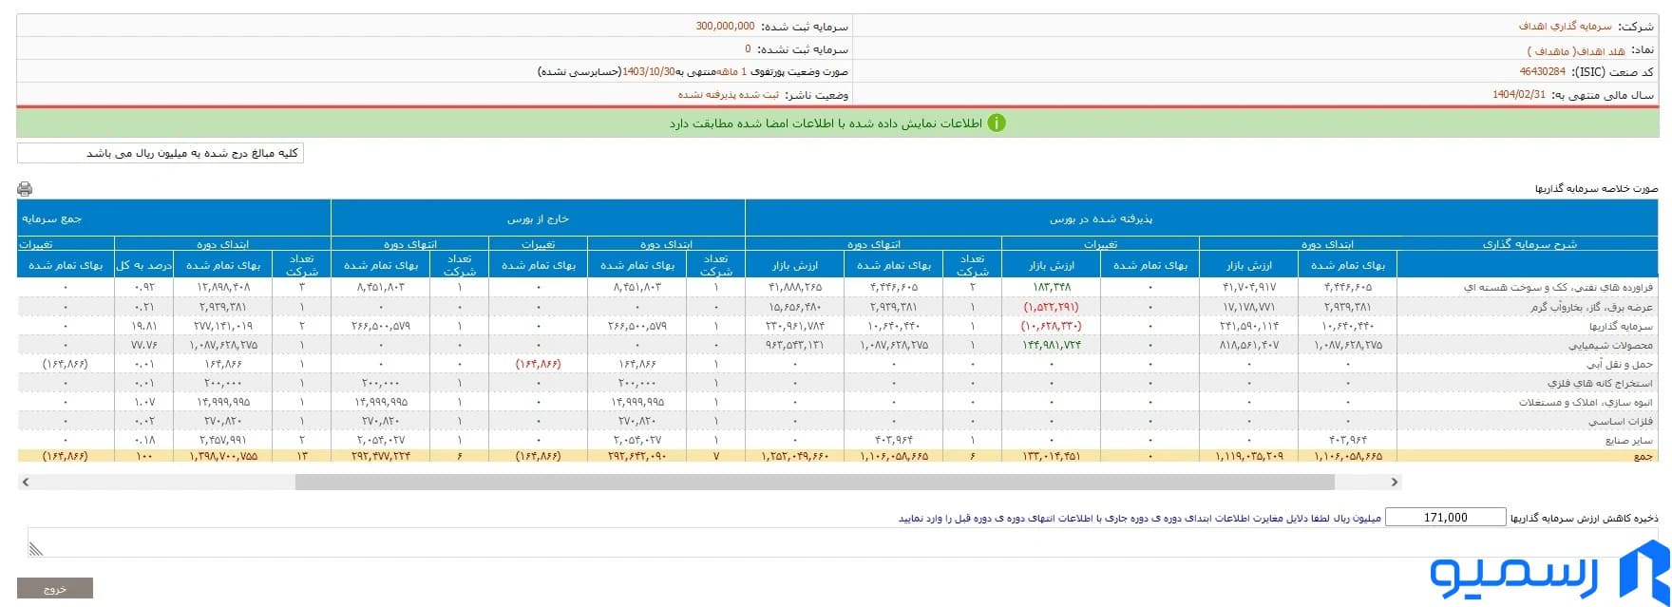Screen dimensions: 1672x607
Task: Focus the 171,000 investment reserve input field
Action: (x=1445, y=518)
